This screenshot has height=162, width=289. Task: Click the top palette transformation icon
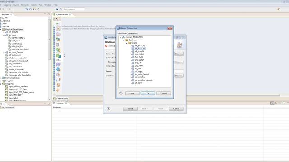click(x=58, y=24)
